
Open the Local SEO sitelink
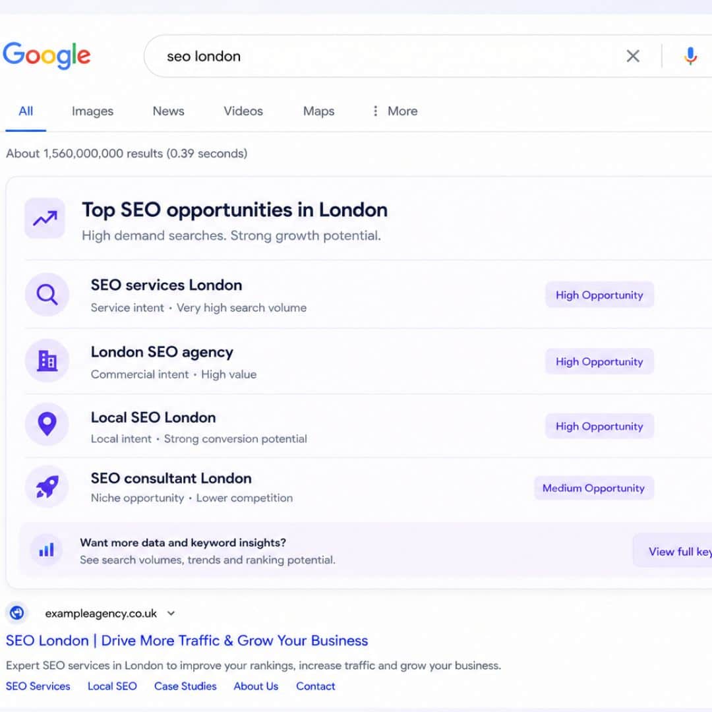(x=112, y=686)
